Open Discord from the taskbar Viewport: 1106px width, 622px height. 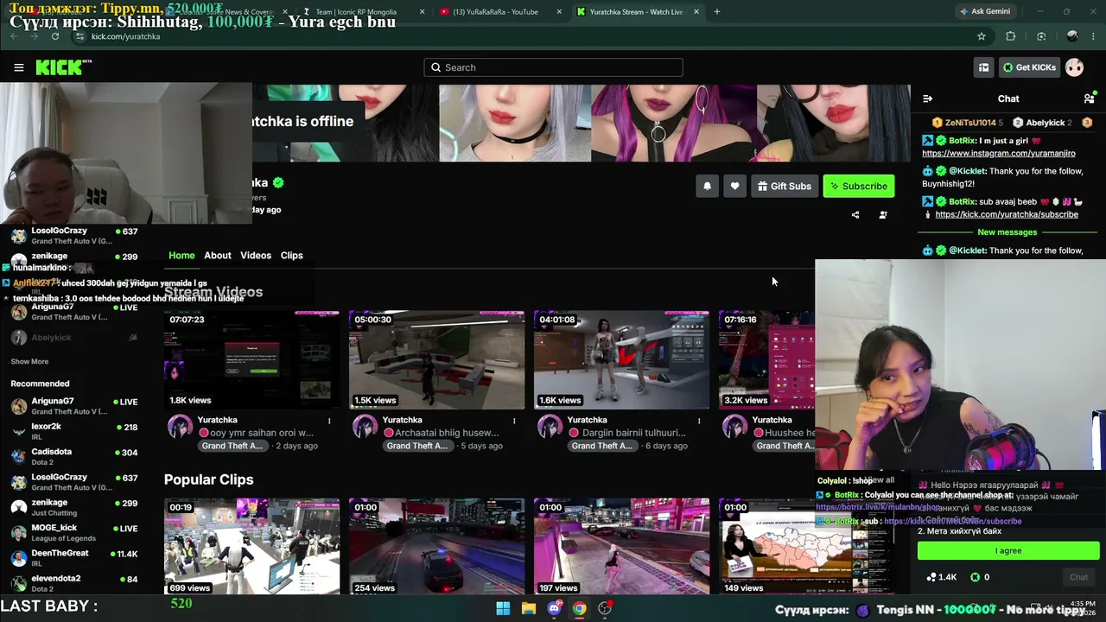pyautogui.click(x=554, y=608)
